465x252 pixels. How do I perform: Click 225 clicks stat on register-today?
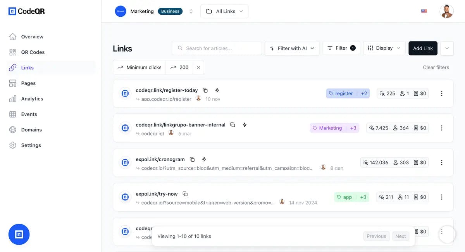(x=387, y=93)
